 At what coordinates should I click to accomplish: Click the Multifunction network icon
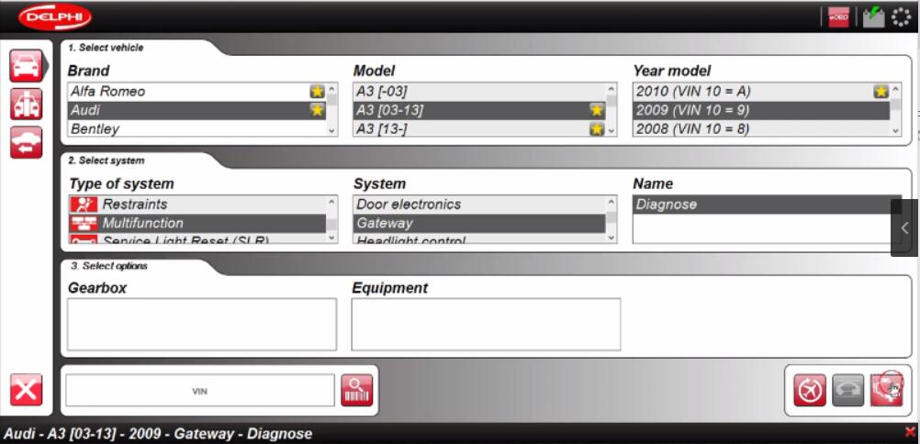pos(84,223)
